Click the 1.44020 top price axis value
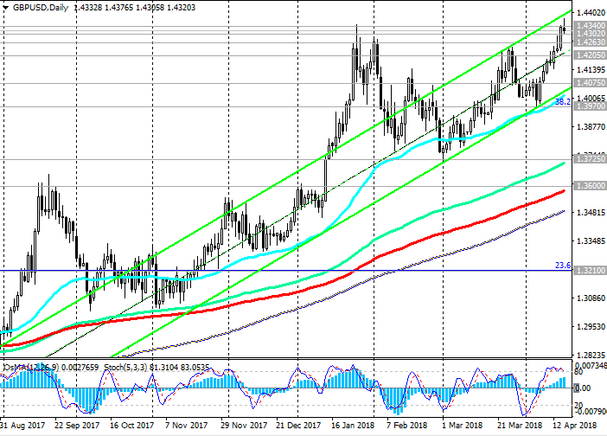The image size is (607, 436). point(590,13)
